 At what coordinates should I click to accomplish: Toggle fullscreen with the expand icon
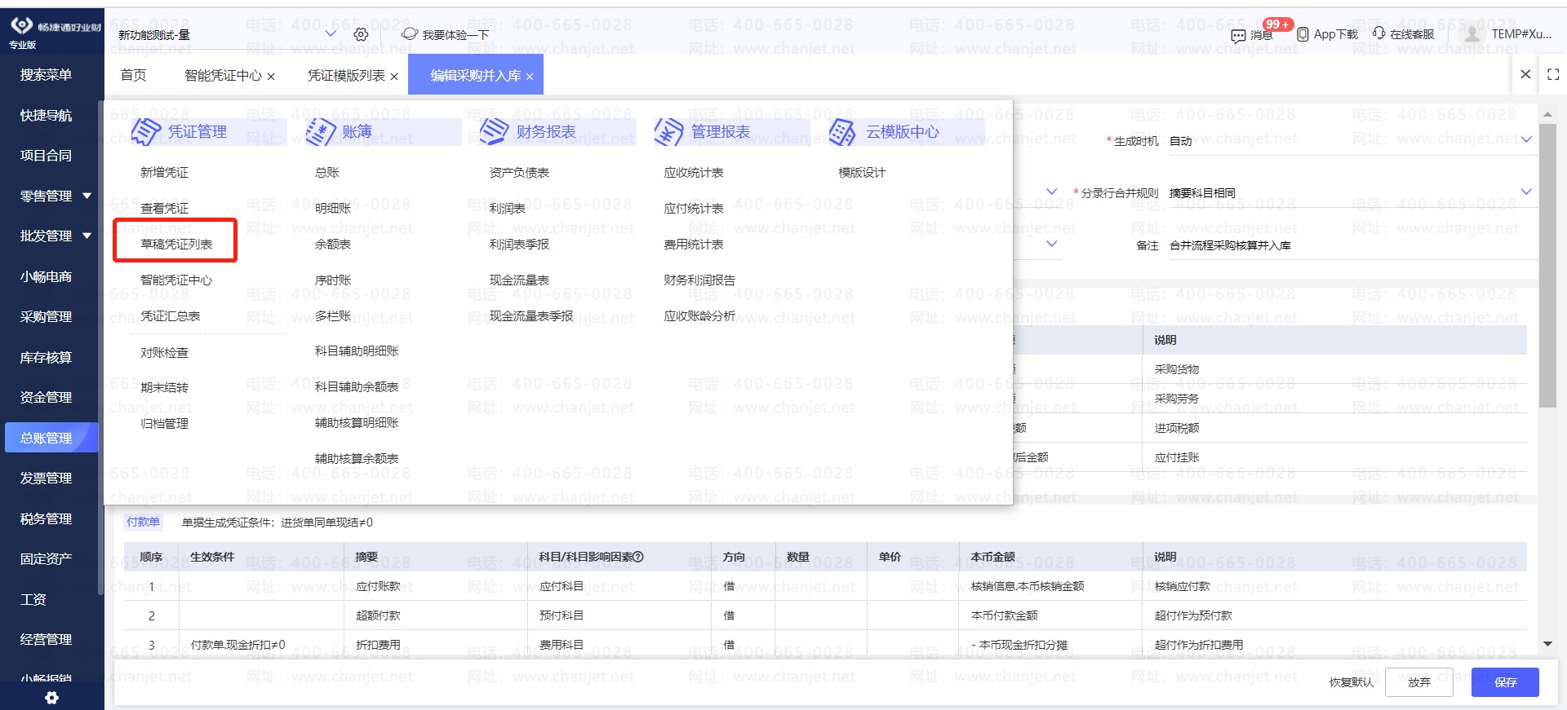tap(1553, 74)
